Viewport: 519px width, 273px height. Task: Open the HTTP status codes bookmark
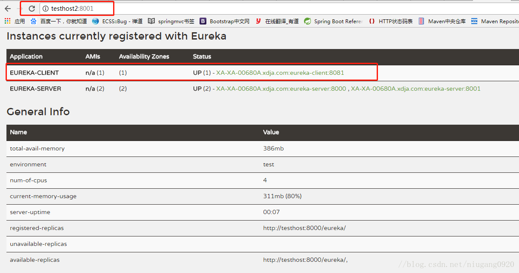390,21
